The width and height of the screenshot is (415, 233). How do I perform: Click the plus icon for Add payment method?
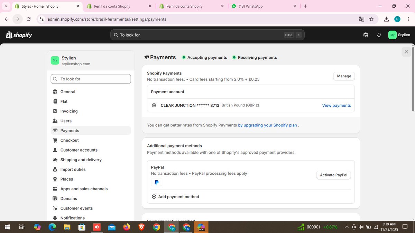154,197
